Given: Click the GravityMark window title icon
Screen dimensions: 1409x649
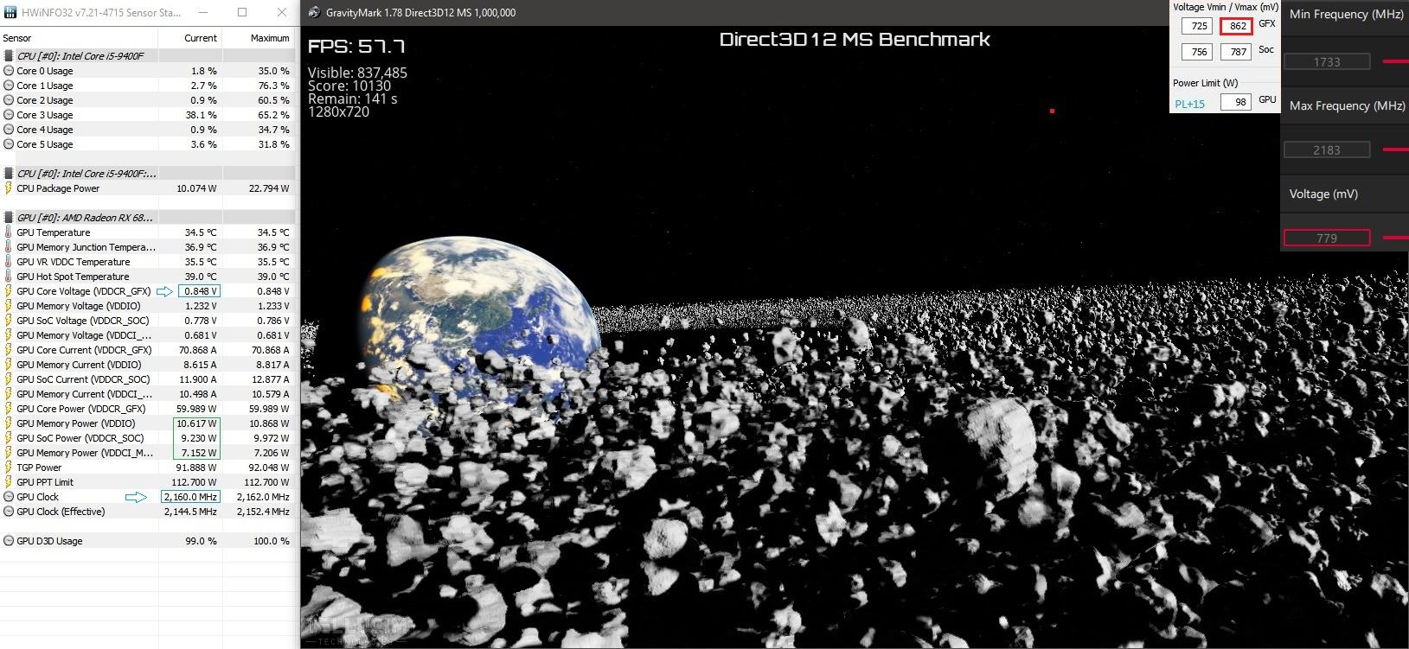Looking at the screenshot, I should click(x=316, y=12).
